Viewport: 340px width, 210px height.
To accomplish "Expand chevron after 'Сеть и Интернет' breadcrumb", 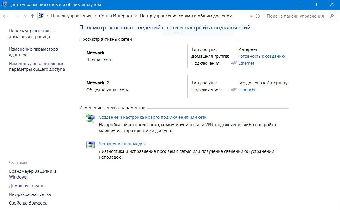I will 136,16.
